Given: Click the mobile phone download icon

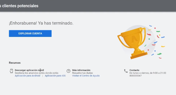Looking at the screenshot, I should pyautogui.click(x=11, y=71).
